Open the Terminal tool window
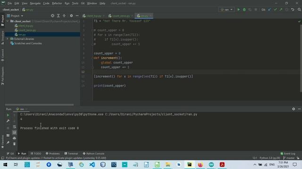302x169 pixels. coord(71,154)
